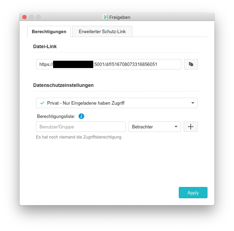Click the Datei-Link section heading
The width and height of the screenshot is (234, 231).
tap(45, 46)
